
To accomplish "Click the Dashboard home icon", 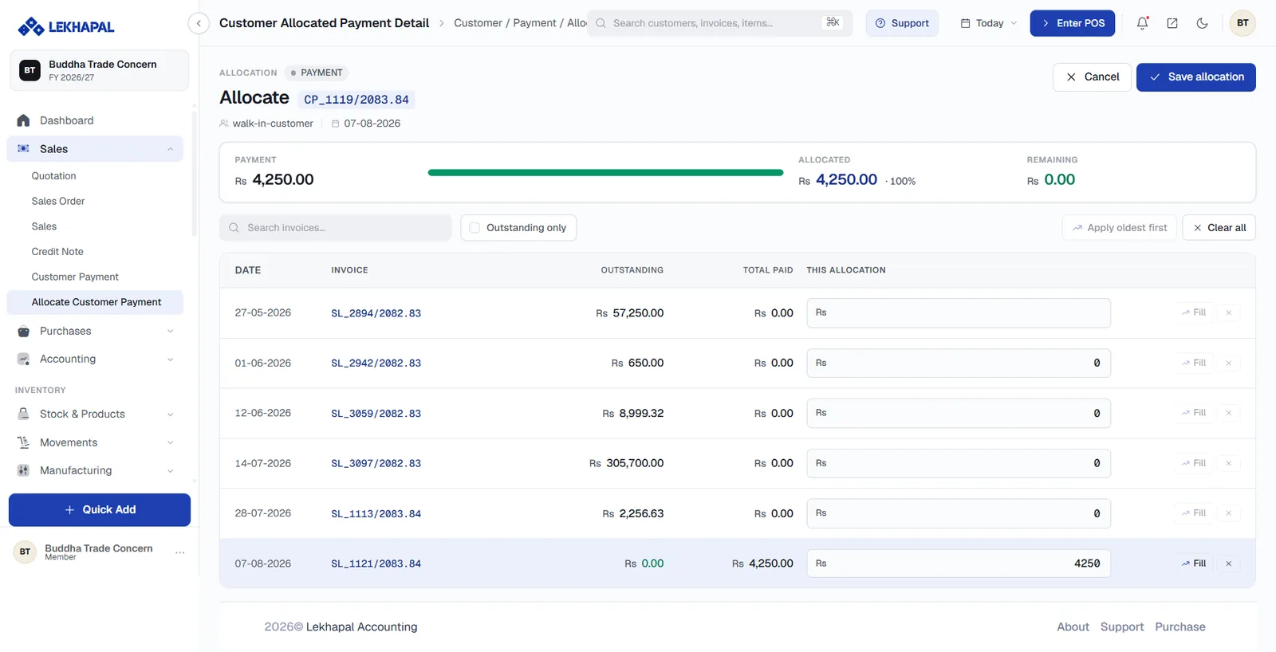I will pyautogui.click(x=23, y=120).
